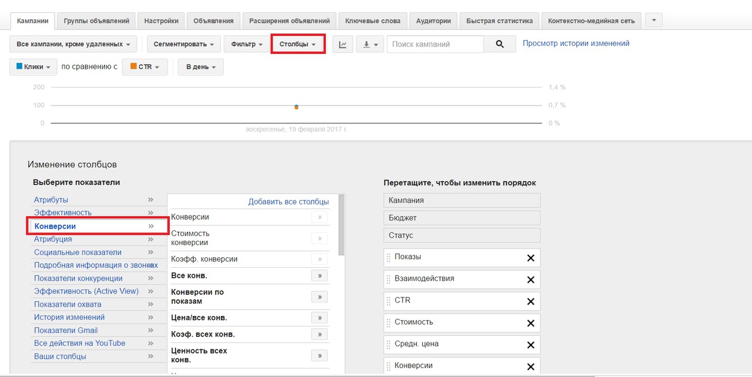
Task: Click drag handle of Средн. цена column
Action: coord(388,345)
